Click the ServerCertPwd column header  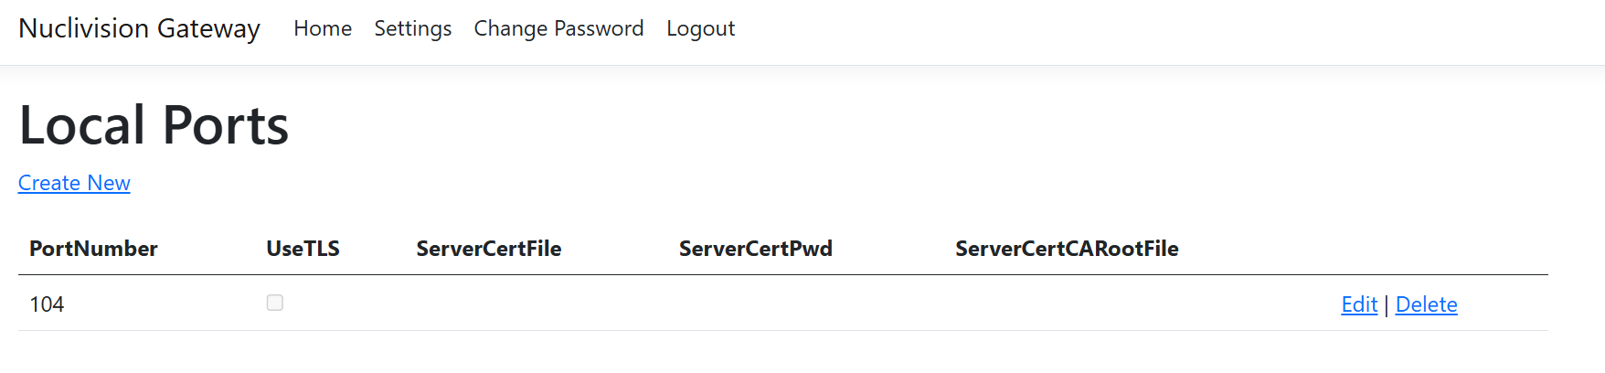(x=755, y=249)
